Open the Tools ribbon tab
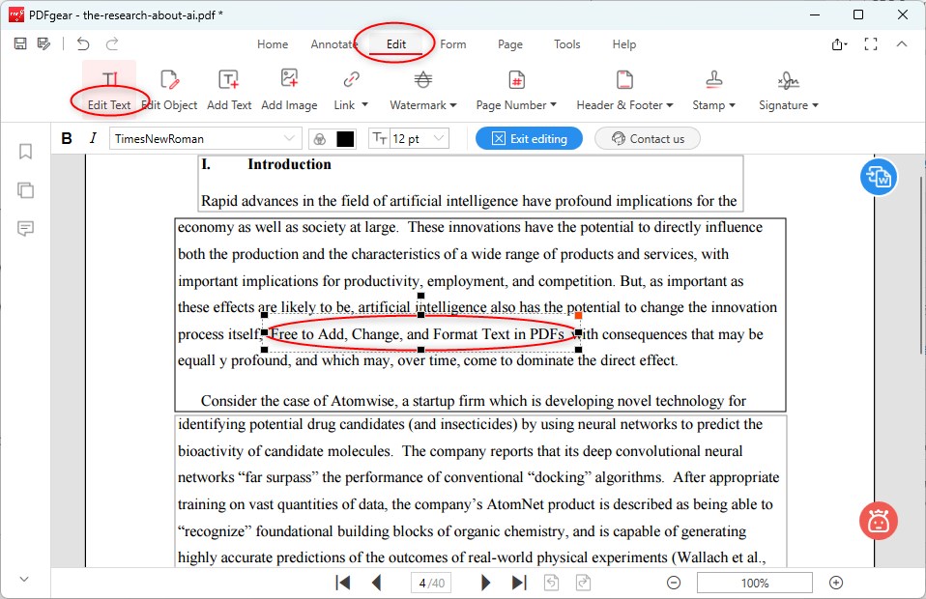Viewport: 926px width, 599px height. pyautogui.click(x=566, y=44)
